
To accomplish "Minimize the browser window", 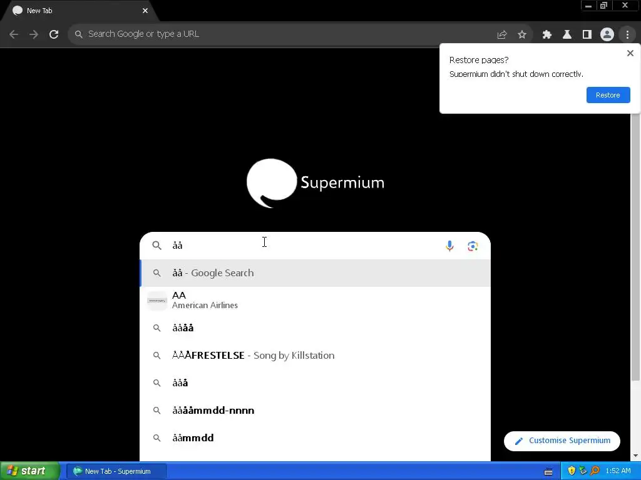I will (x=588, y=6).
